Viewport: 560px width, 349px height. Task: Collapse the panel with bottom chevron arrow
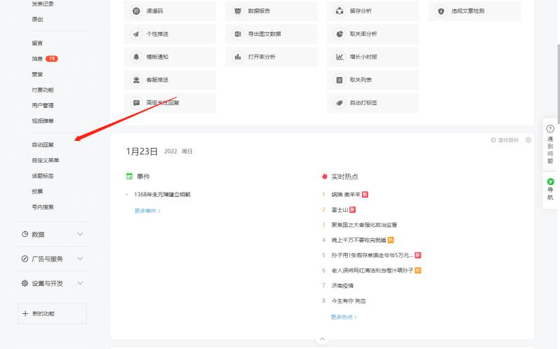pos(322,339)
